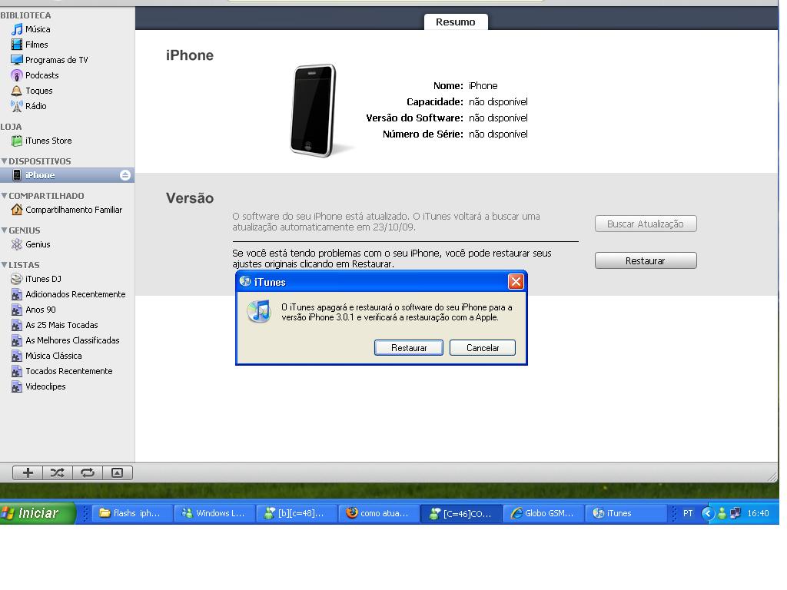Viewport: 787px width, 590px height.
Task: Select 'não disponível' next to Capacidade
Action: click(498, 102)
